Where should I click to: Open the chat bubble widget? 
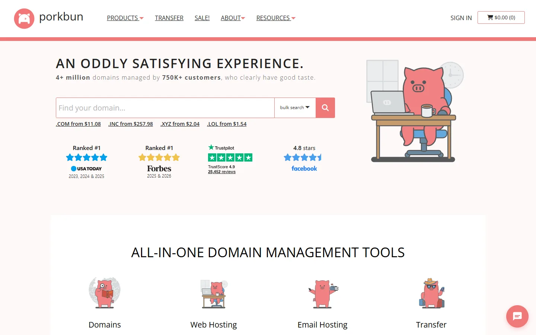[517, 316]
